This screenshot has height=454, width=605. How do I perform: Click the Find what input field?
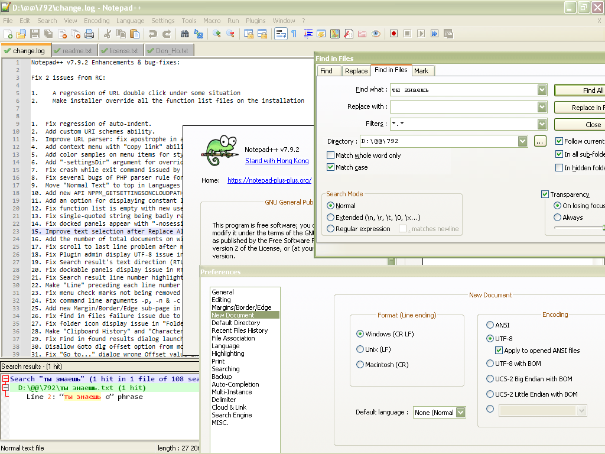click(464, 90)
